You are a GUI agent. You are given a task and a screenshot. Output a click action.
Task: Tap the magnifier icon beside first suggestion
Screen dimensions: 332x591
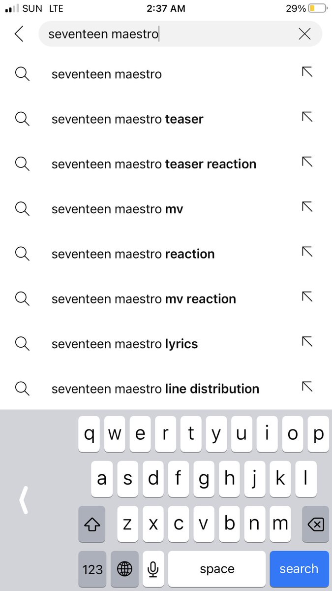22,74
